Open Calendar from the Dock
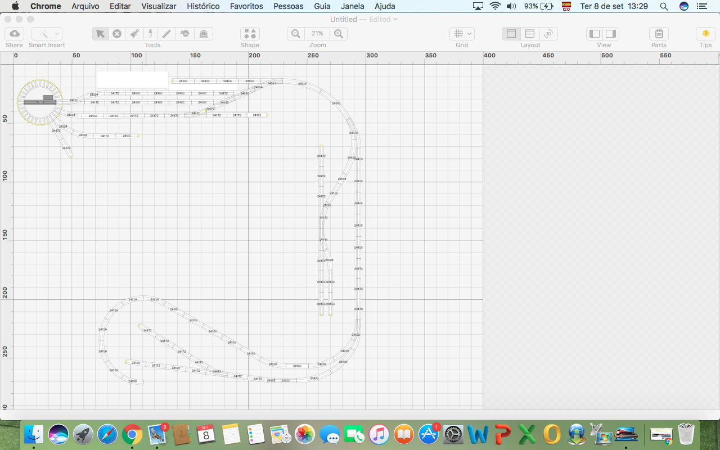 pyautogui.click(x=206, y=434)
